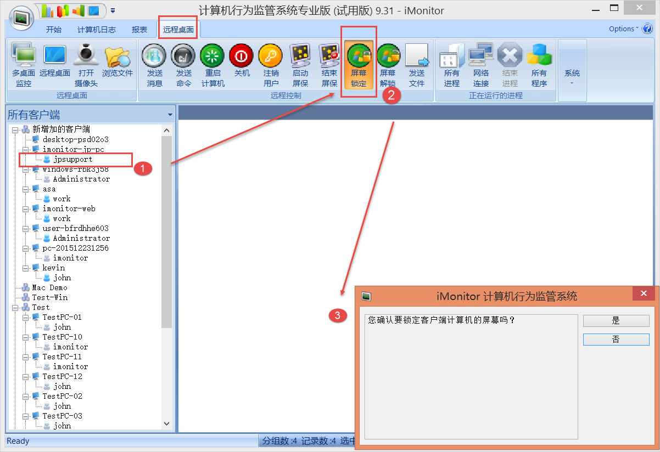This screenshot has height=452, width=660.
Task: Start screensaver with 启动屏保
Action: pyautogui.click(x=300, y=66)
